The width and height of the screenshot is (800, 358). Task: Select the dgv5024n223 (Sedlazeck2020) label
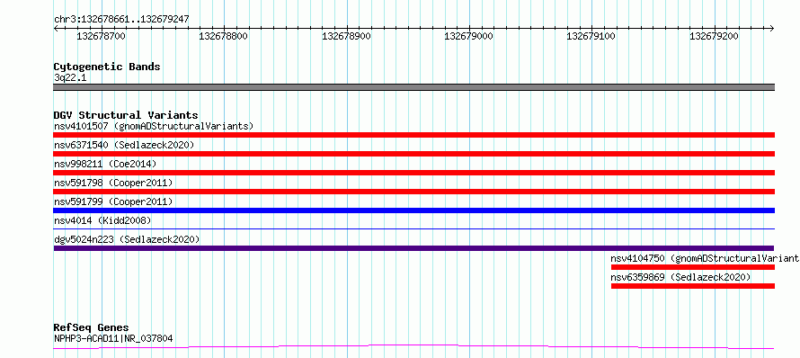pos(127,239)
